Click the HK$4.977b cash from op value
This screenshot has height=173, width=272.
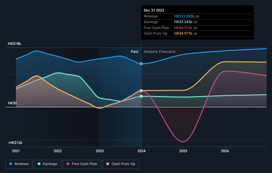pyautogui.click(x=183, y=34)
